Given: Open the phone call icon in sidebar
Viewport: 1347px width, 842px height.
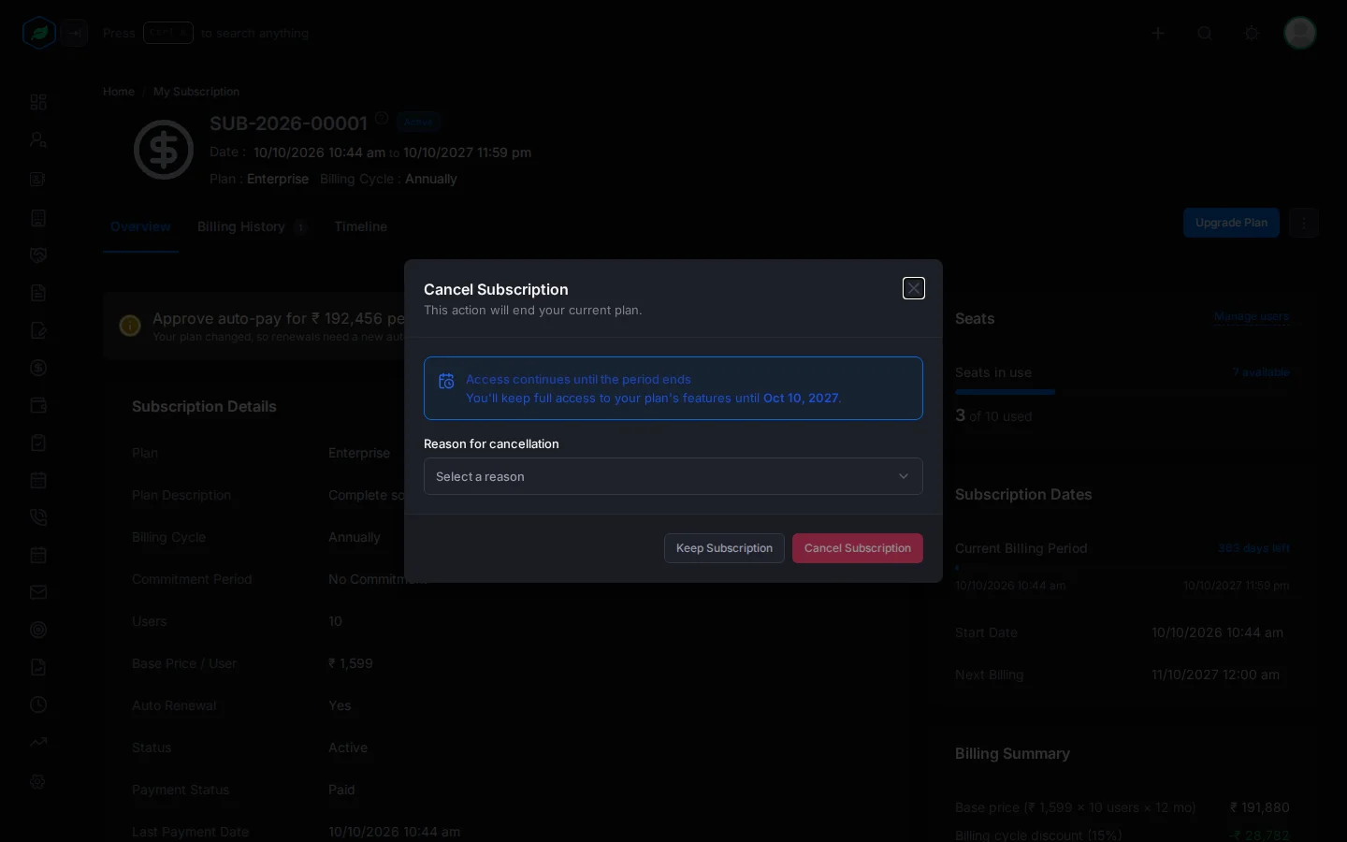Looking at the screenshot, I should tap(38, 517).
